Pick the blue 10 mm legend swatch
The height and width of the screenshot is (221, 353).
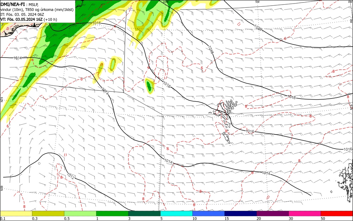pyautogui.click(x=209, y=214)
